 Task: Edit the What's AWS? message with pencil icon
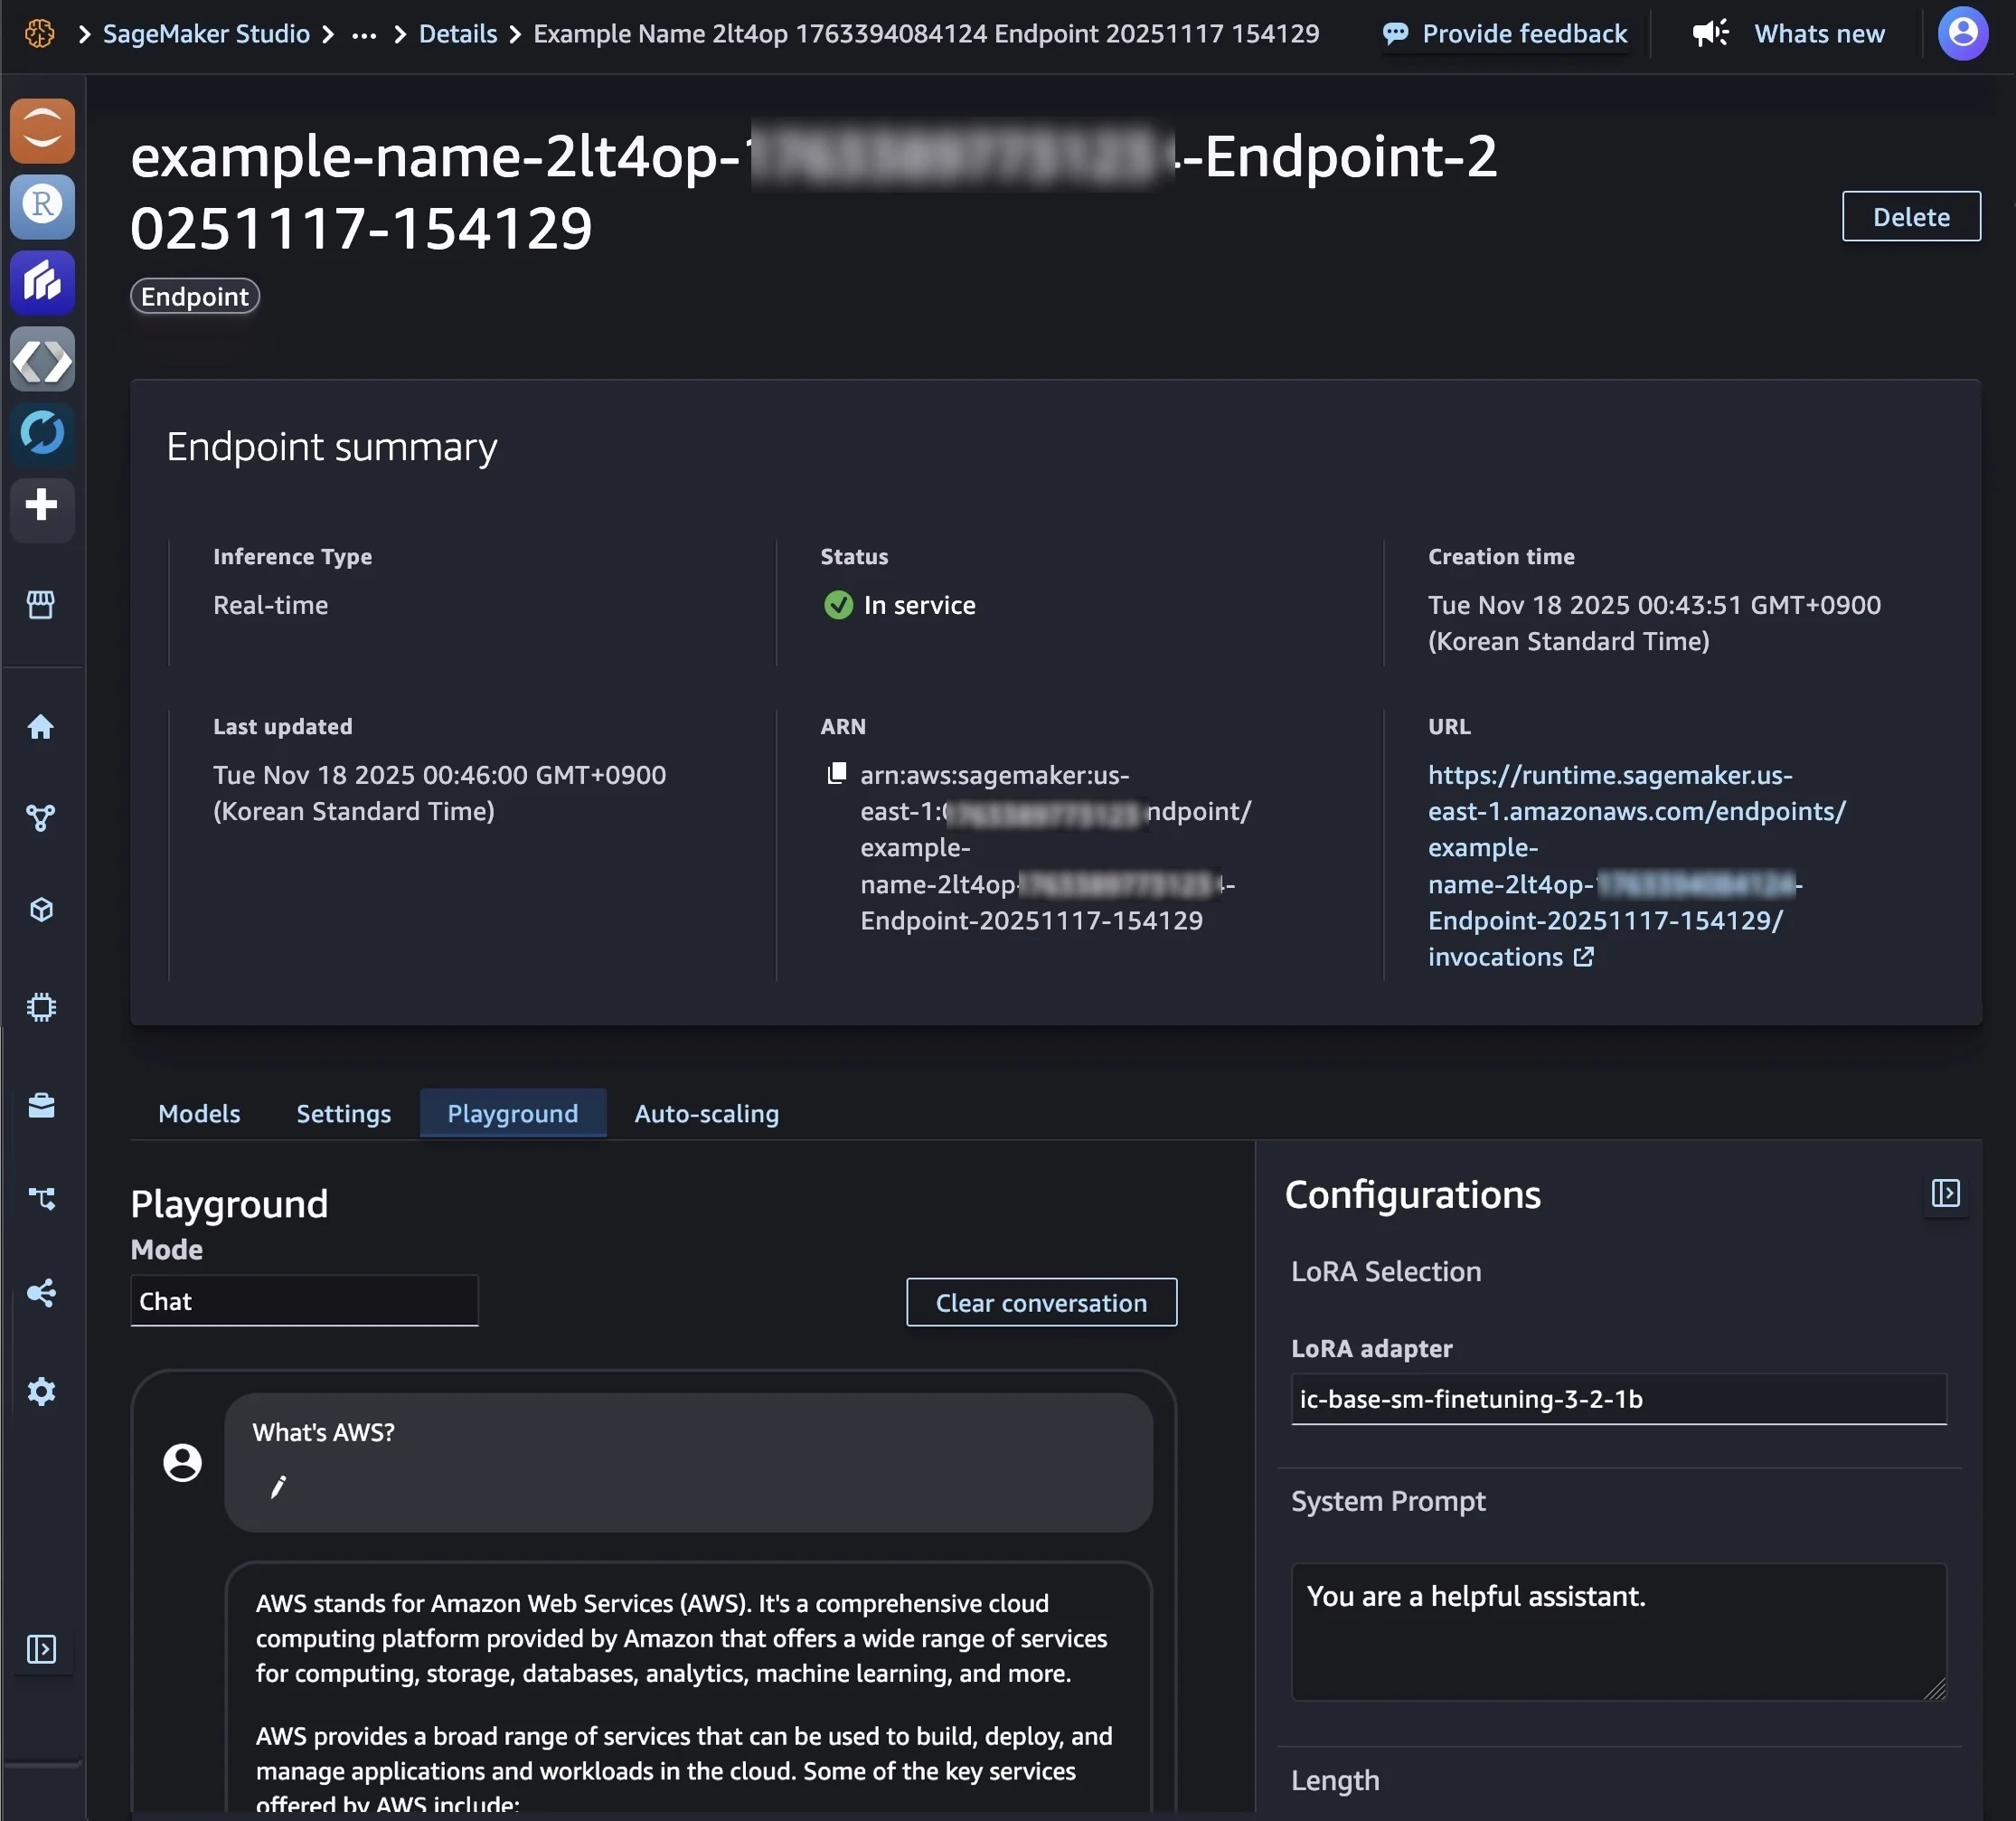tap(278, 1487)
